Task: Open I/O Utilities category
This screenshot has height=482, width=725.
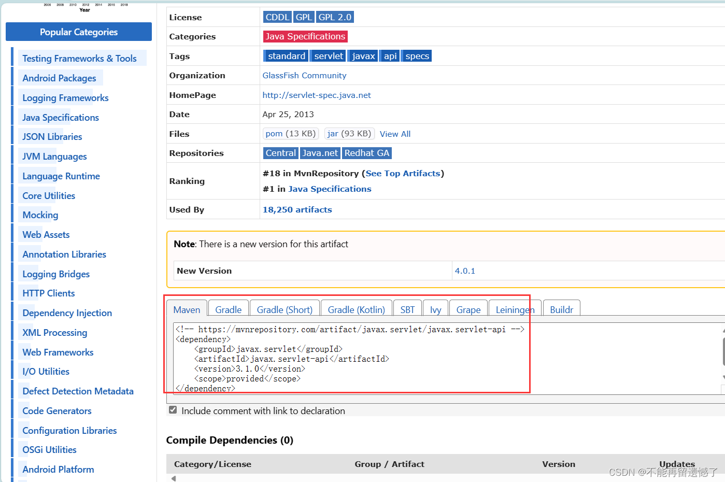Action: tap(46, 371)
